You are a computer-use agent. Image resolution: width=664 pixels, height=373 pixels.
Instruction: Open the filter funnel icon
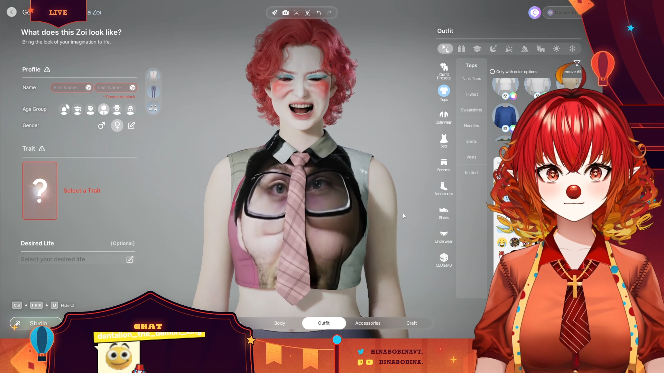(x=577, y=63)
